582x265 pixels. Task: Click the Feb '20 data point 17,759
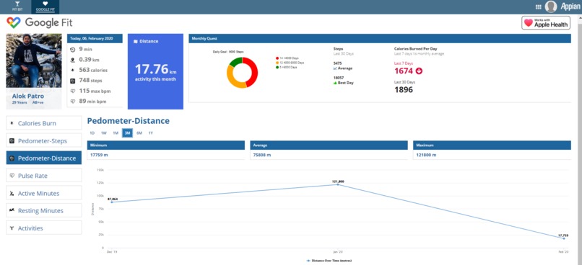[564, 238]
